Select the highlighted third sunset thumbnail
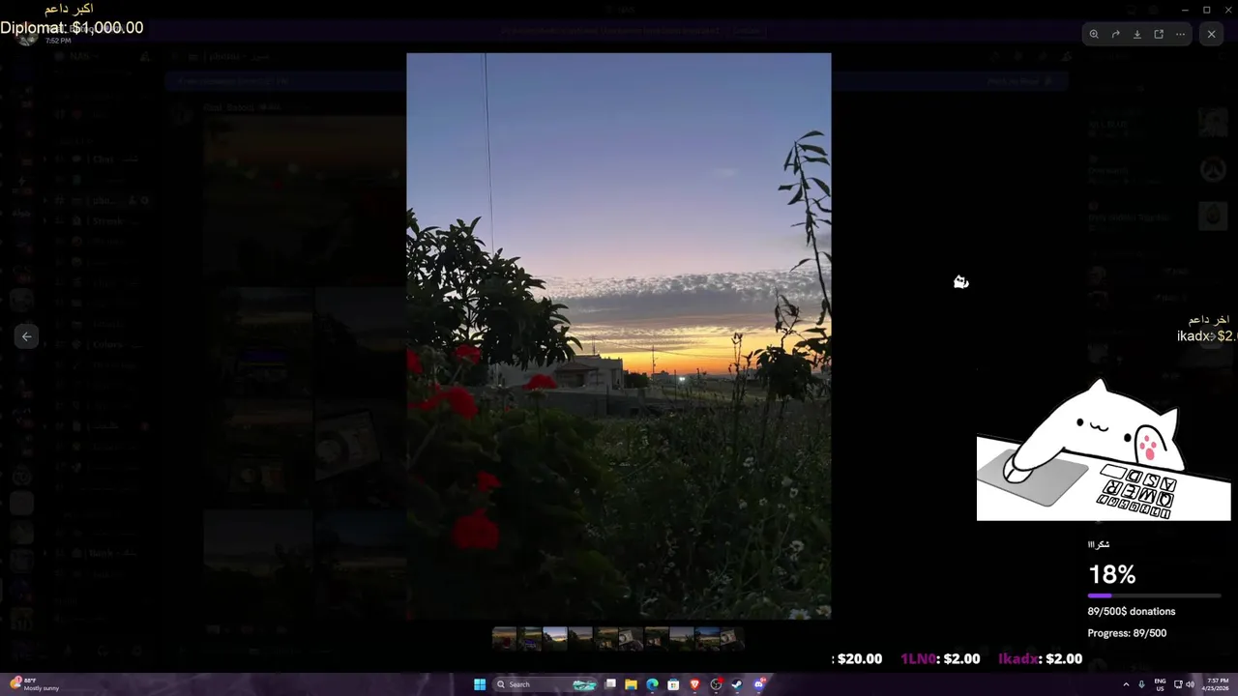 pos(555,638)
